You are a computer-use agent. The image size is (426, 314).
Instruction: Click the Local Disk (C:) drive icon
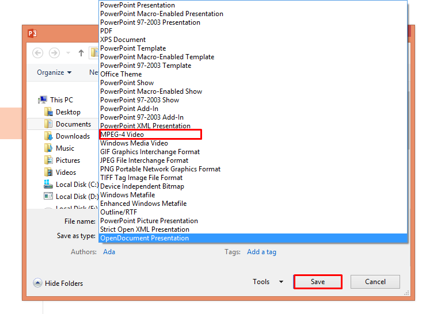(x=48, y=184)
